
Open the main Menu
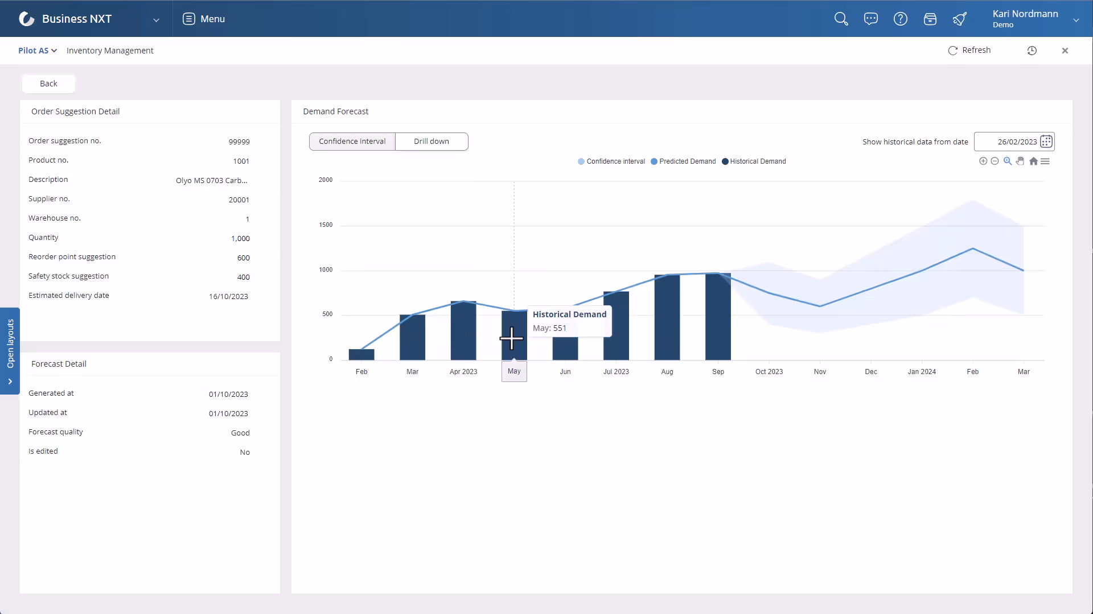(204, 19)
